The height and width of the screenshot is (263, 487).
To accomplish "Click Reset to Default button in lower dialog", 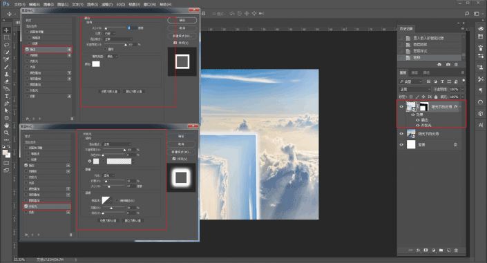I will [133, 220].
